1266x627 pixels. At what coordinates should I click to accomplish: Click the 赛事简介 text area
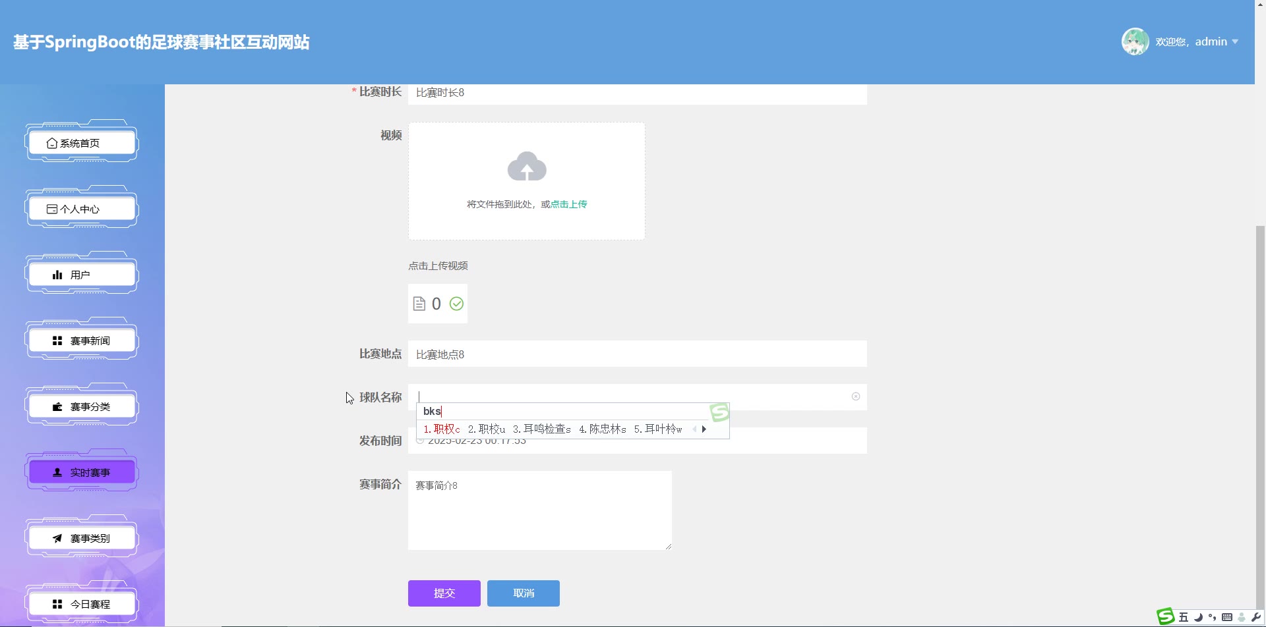tap(540, 510)
